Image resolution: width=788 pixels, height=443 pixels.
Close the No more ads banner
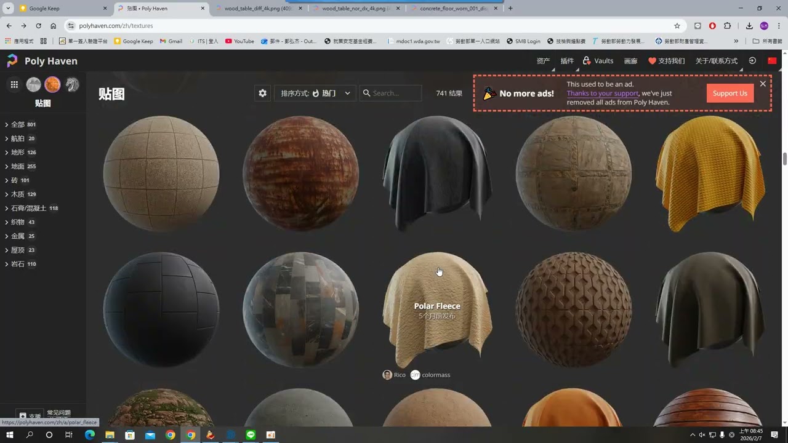tap(763, 84)
